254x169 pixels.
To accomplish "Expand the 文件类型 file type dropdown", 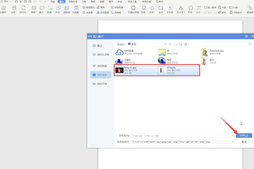I will [233, 142].
